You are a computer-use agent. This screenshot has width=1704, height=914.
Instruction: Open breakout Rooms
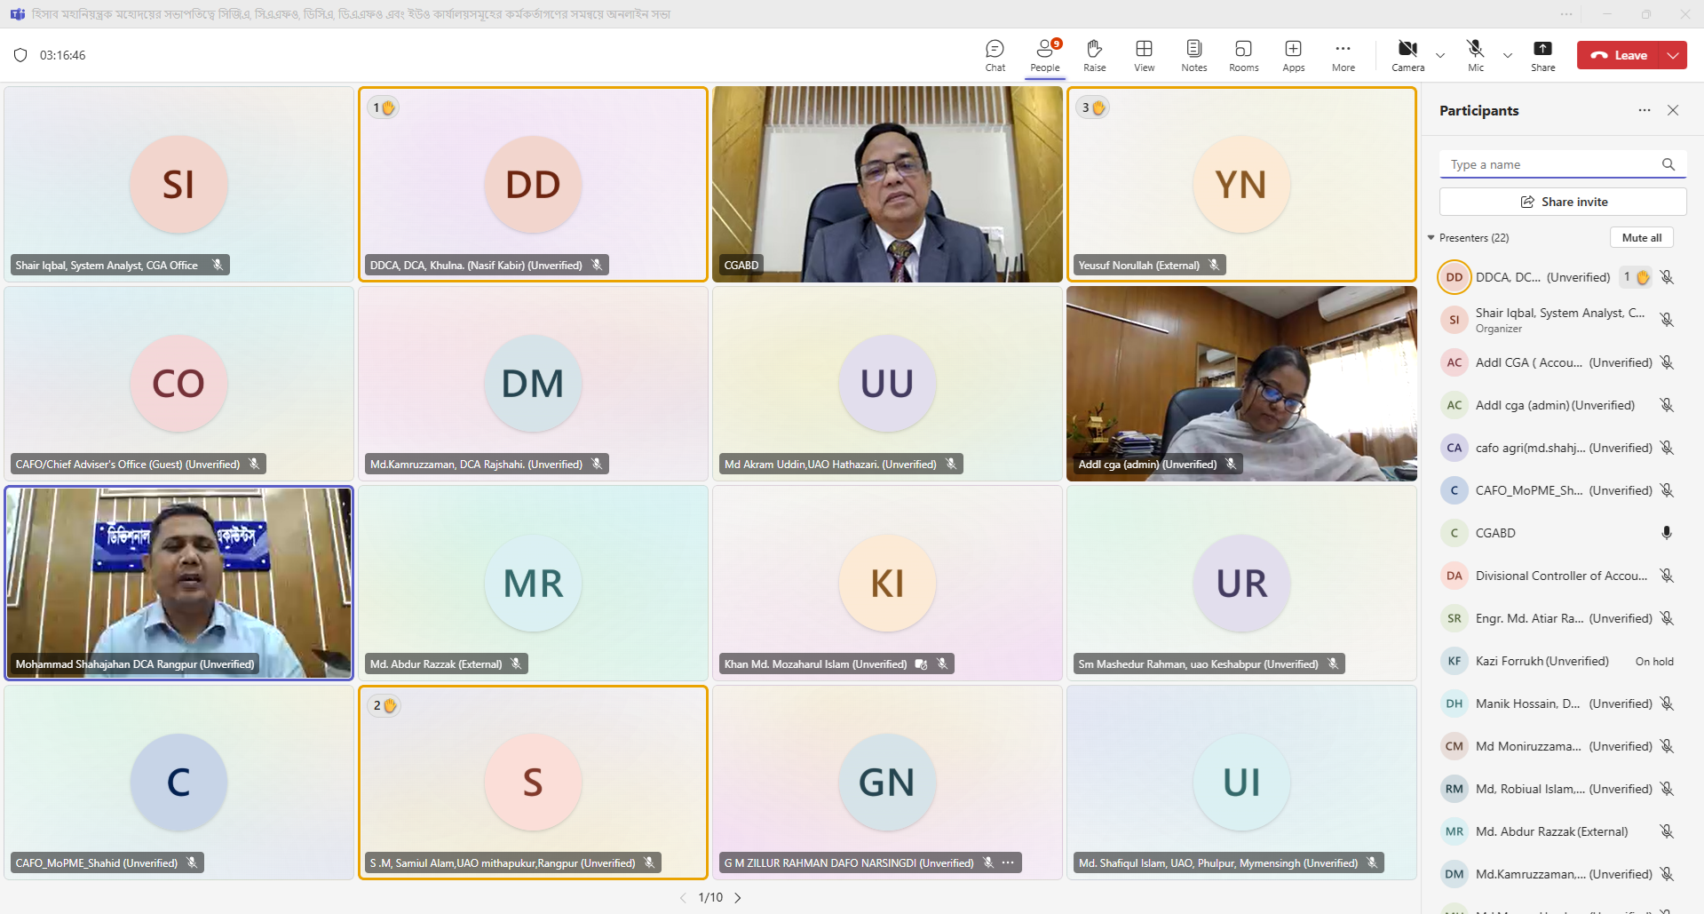[x=1243, y=55]
